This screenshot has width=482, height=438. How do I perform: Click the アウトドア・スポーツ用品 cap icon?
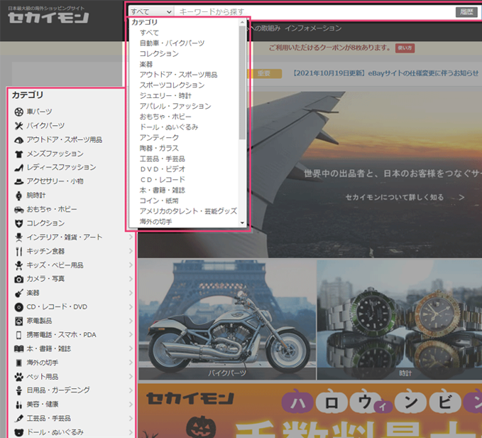(x=18, y=140)
